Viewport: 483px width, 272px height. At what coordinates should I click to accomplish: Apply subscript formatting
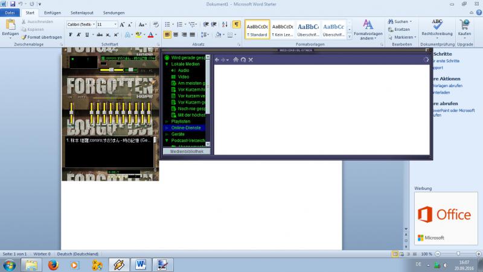(x=108, y=35)
